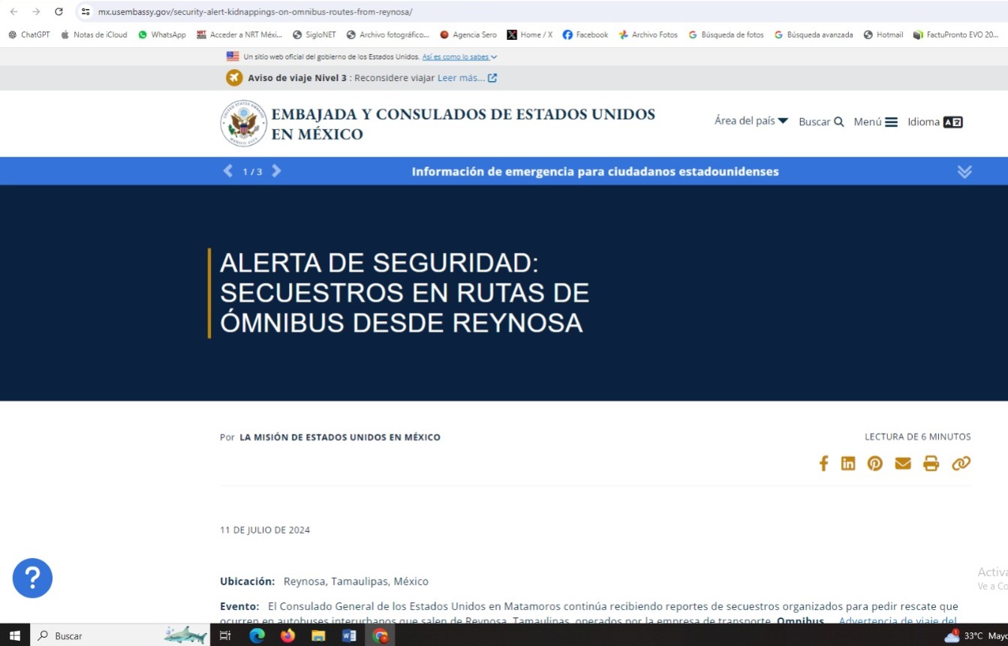Send article by email icon
This screenshot has width=1008, height=646.
pyautogui.click(x=903, y=464)
